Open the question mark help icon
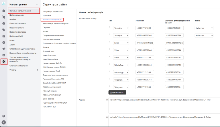The image size is (220, 127). click(4, 116)
